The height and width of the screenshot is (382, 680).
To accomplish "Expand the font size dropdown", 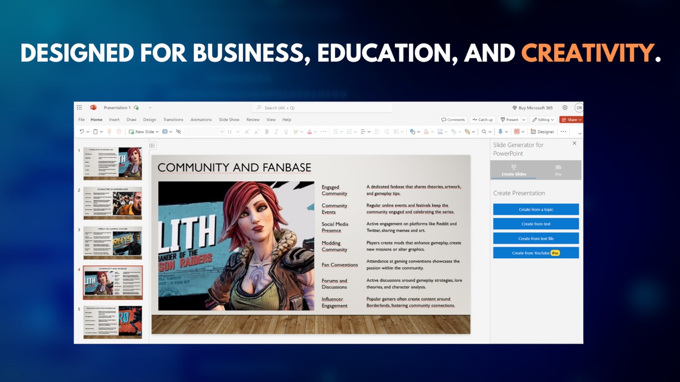I will coord(237,132).
